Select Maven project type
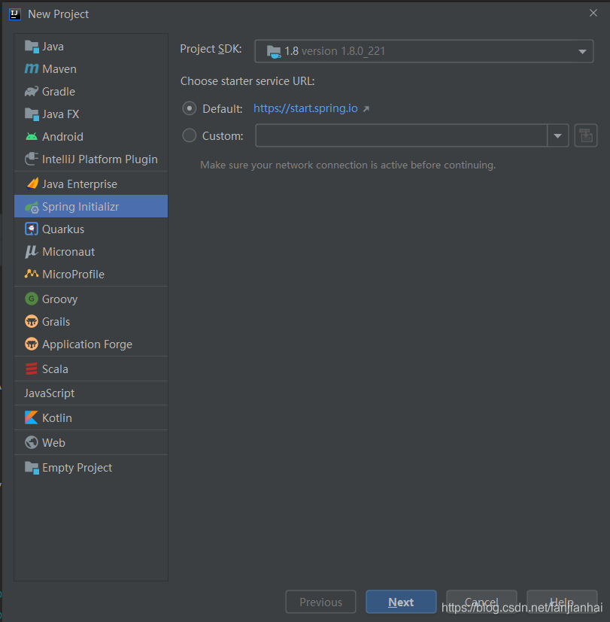This screenshot has height=622, width=610. click(91, 69)
